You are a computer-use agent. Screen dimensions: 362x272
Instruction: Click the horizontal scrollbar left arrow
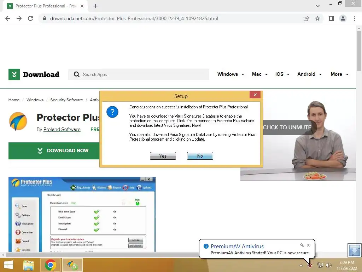(x=3, y=255)
